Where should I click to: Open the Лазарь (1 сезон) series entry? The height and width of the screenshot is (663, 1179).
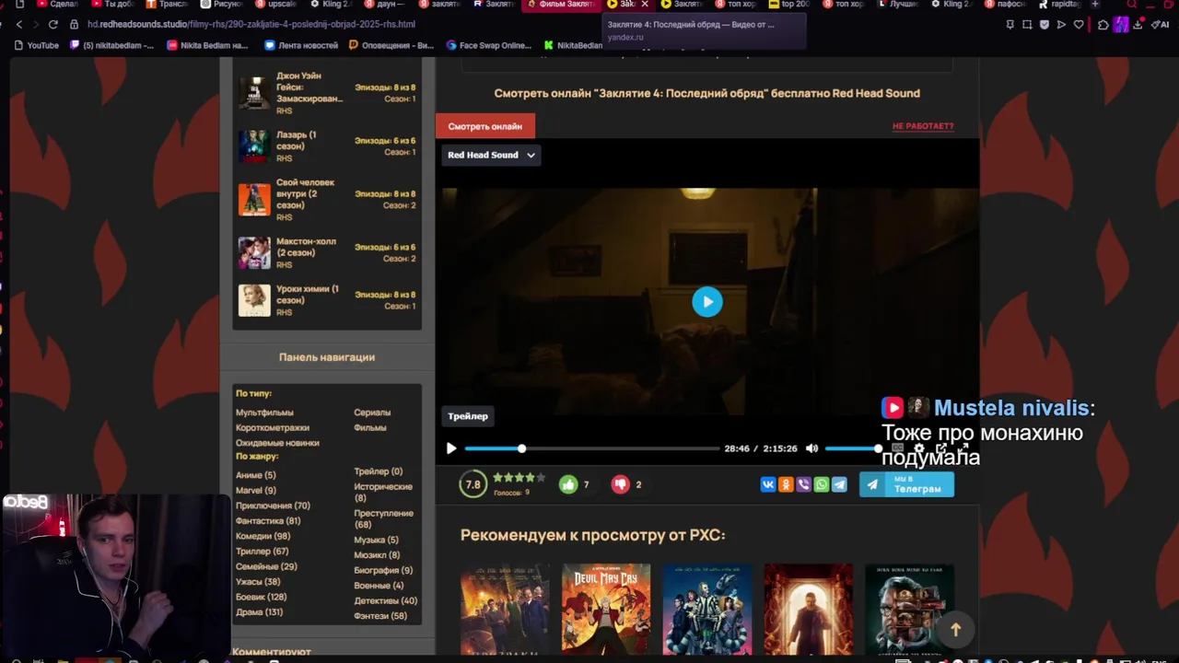point(327,146)
